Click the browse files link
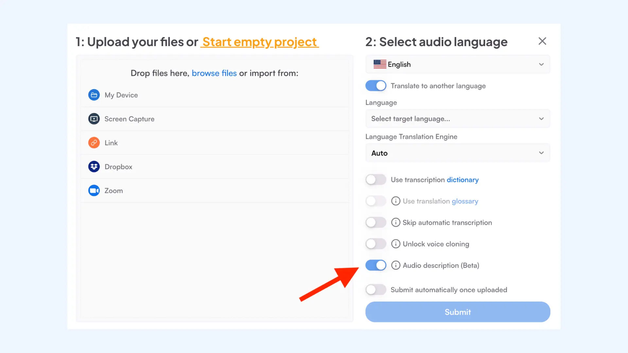 click(214, 73)
